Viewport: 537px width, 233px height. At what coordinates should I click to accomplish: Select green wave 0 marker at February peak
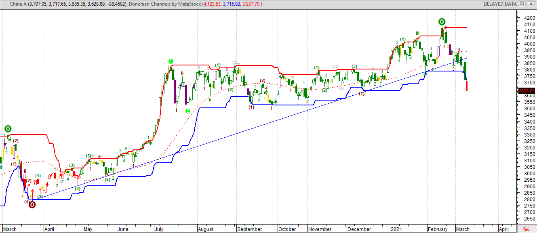click(x=442, y=21)
